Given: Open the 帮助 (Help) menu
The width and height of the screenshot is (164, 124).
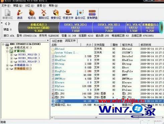Looking at the screenshot, I should point(53,6).
